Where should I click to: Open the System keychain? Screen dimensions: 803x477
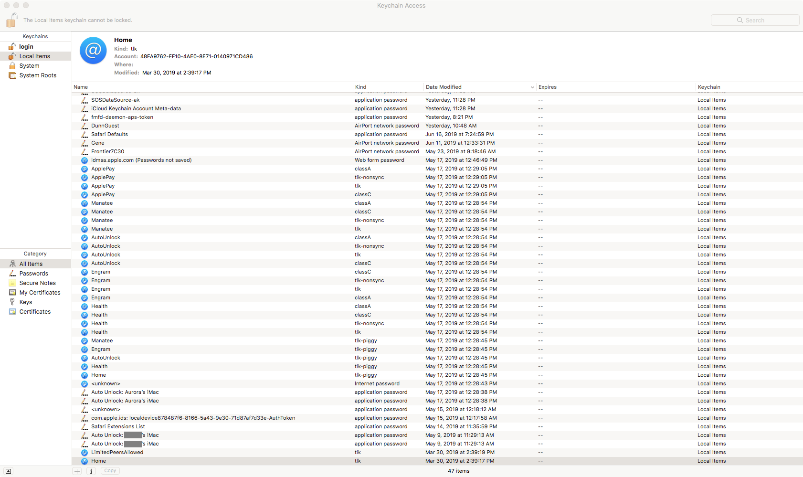pyautogui.click(x=29, y=65)
